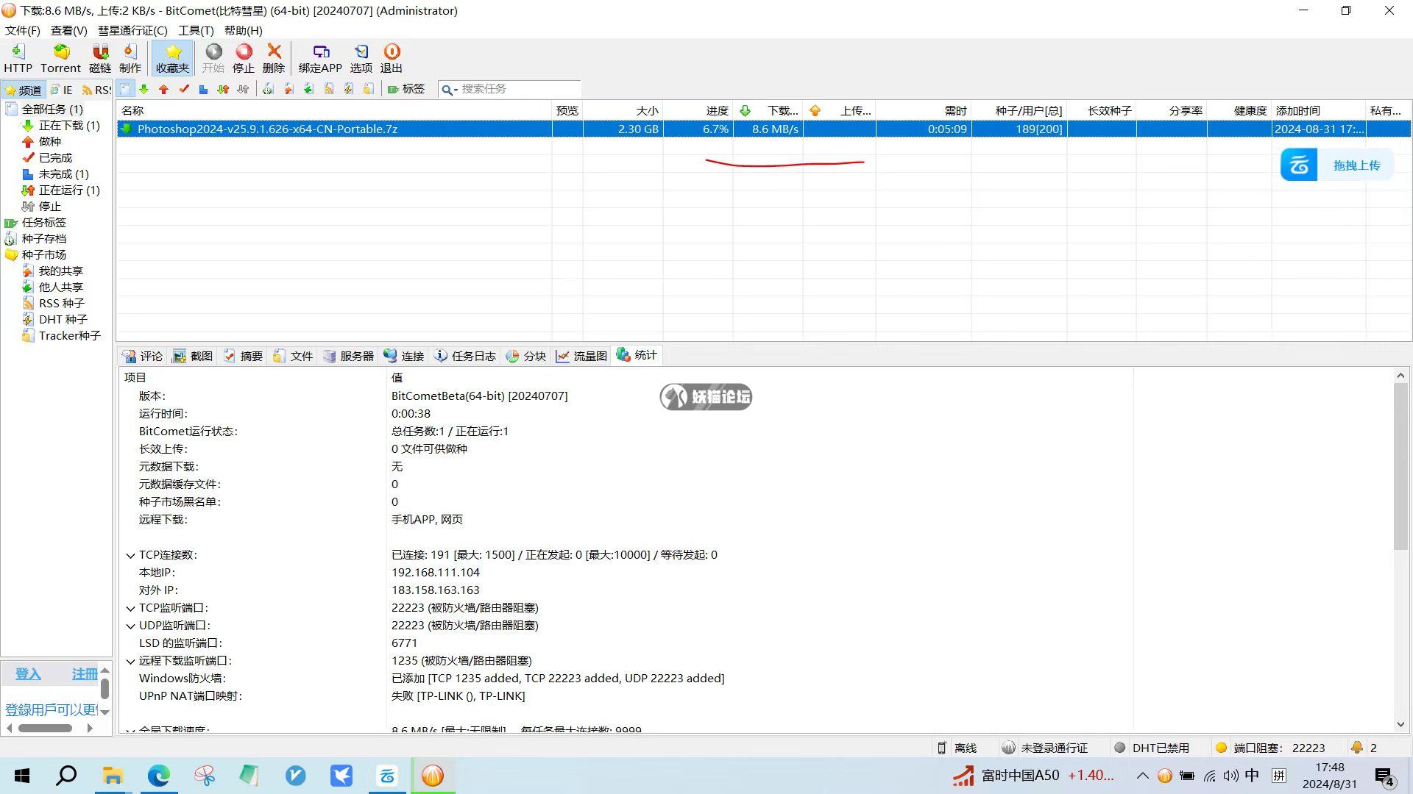Select 正在下载 (1) in the sidebar
This screenshot has height=794, width=1413.
(61, 125)
